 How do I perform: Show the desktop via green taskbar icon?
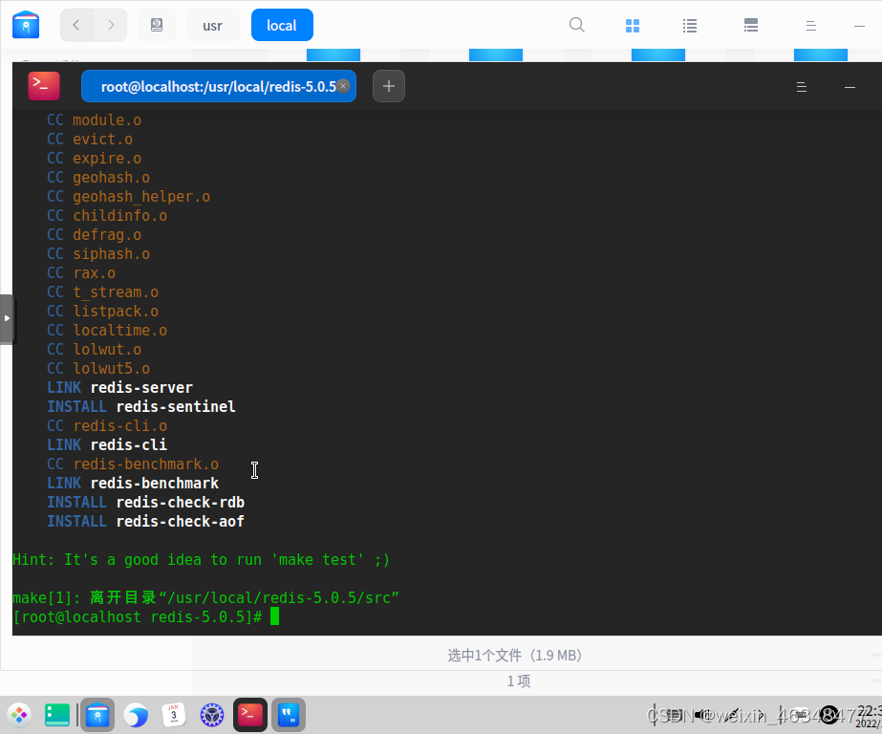[56, 715]
